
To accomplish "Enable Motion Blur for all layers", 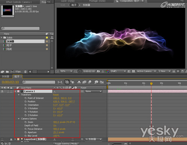I will coord(90,82).
